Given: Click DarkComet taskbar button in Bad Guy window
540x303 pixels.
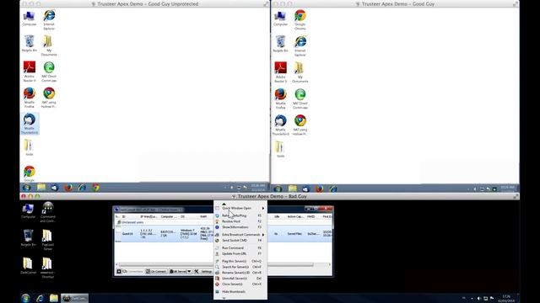Looking at the screenshot, I should (74, 298).
